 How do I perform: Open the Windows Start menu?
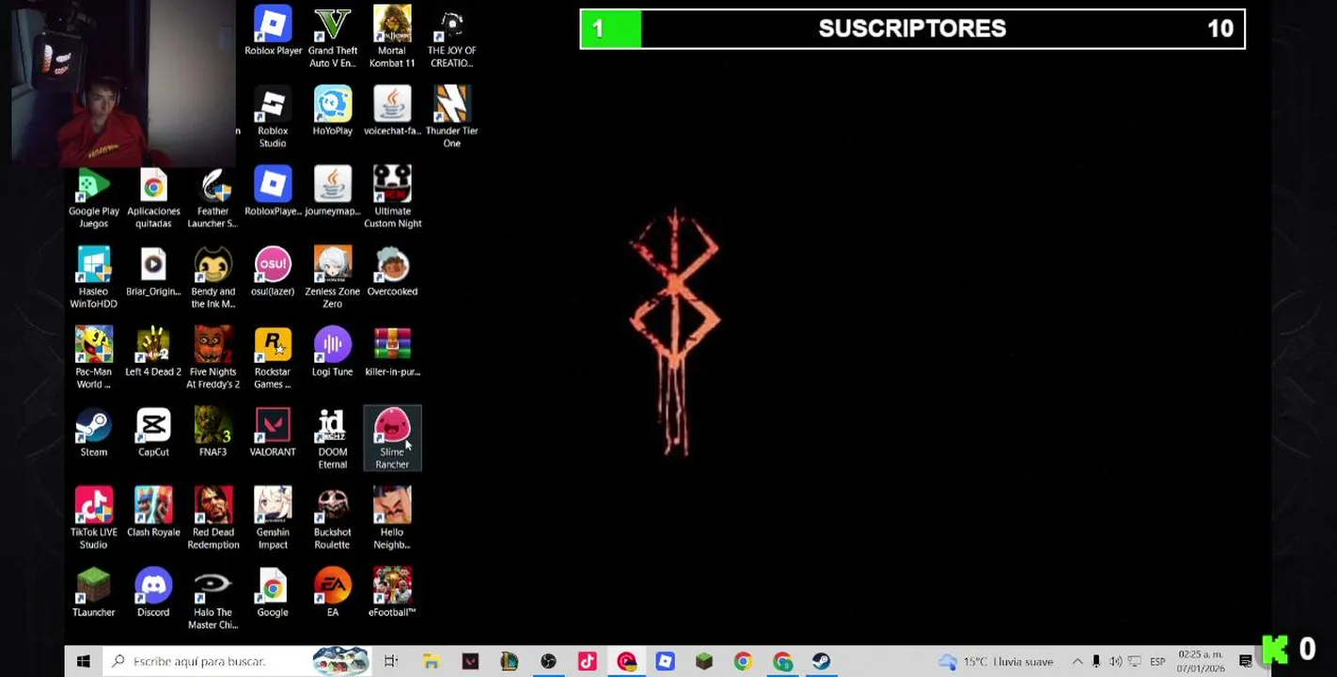(x=83, y=661)
